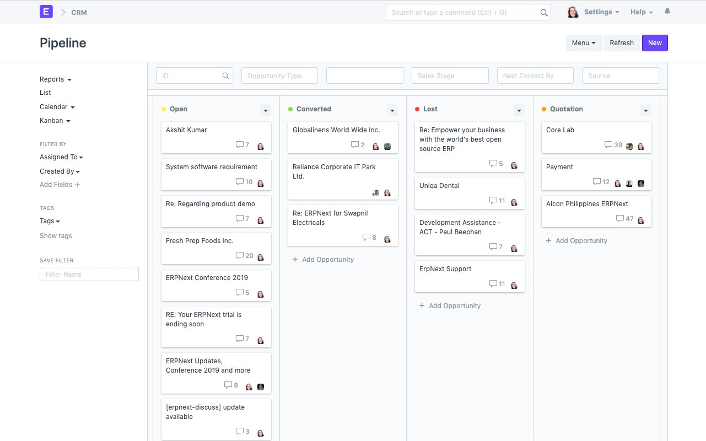706x441 pixels.
Task: Open the Kanban view dropdown in the sidebar
Action: tap(55, 120)
